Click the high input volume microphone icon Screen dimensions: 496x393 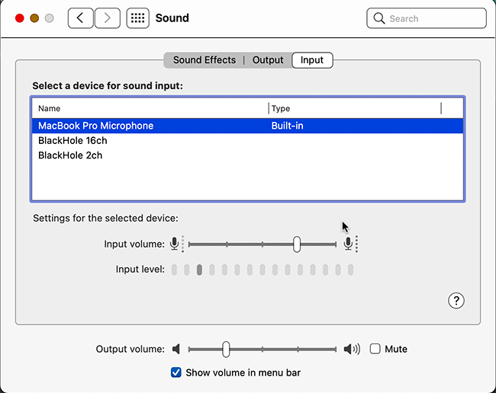click(348, 244)
